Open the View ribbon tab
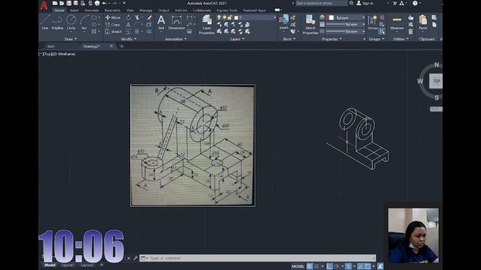 tap(130, 10)
